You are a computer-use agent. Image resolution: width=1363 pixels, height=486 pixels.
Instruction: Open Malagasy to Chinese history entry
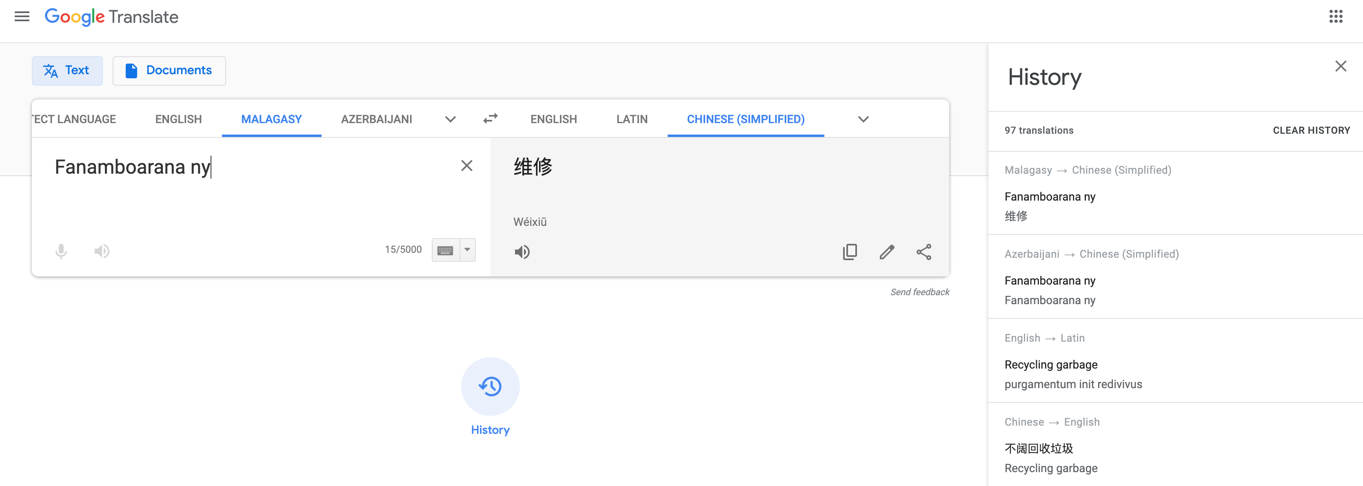click(1175, 193)
